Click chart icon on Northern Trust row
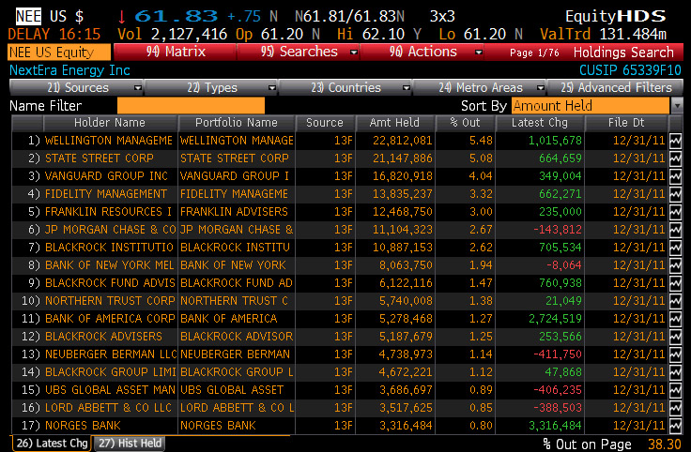691x452 pixels. [676, 300]
